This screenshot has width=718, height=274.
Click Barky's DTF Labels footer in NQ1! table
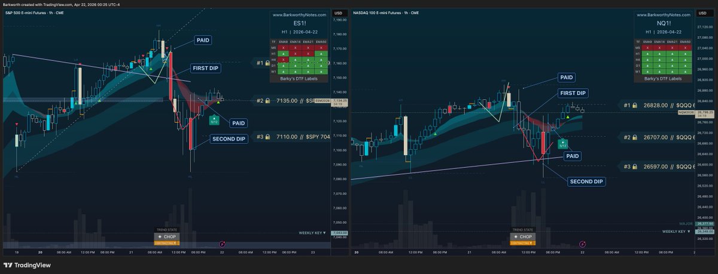pyautogui.click(x=662, y=78)
